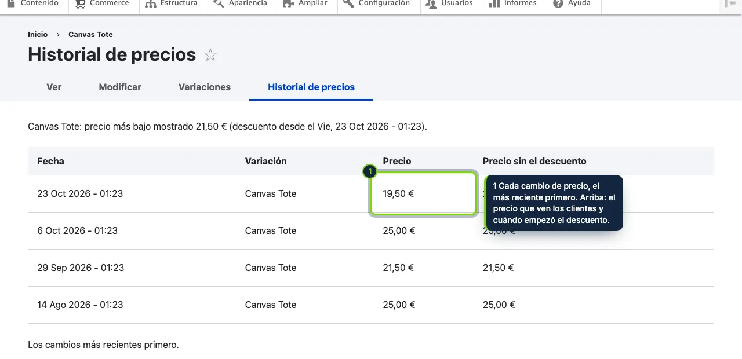
Task: Click the Precio value 21,50 € in 29 Sep row
Action: click(x=398, y=268)
